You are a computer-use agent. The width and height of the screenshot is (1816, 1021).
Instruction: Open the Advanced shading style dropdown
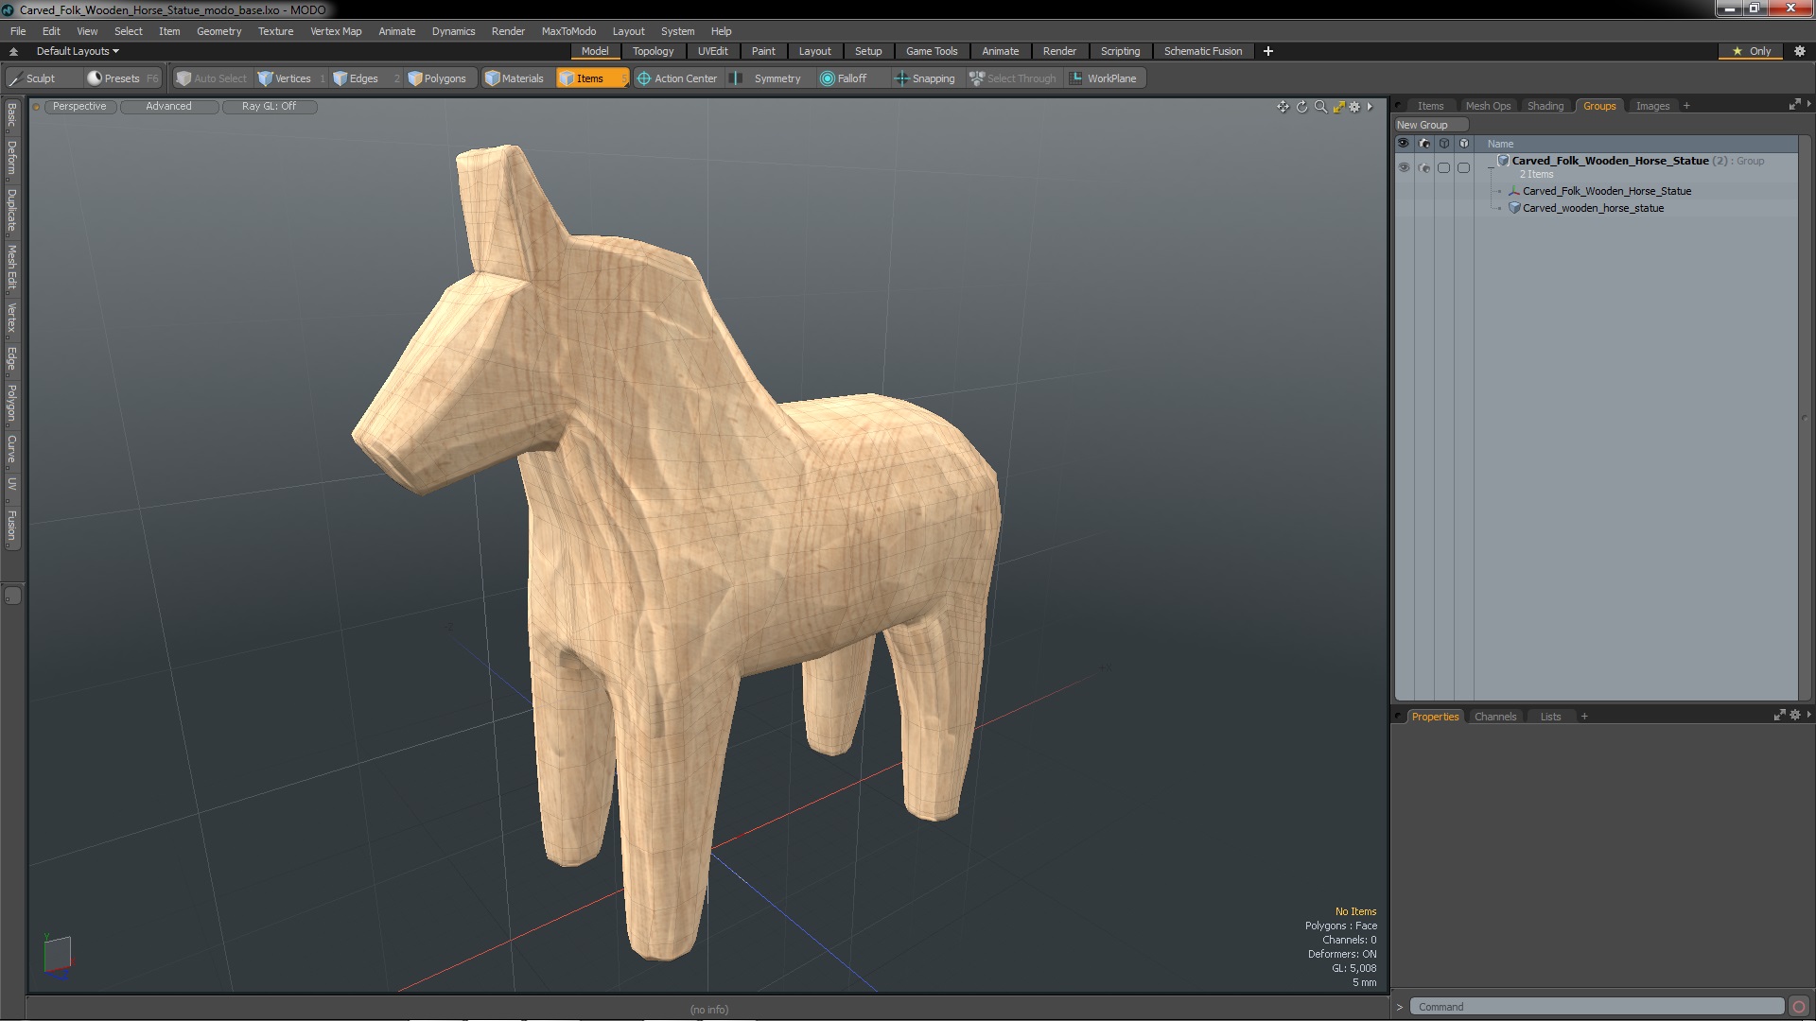[168, 106]
